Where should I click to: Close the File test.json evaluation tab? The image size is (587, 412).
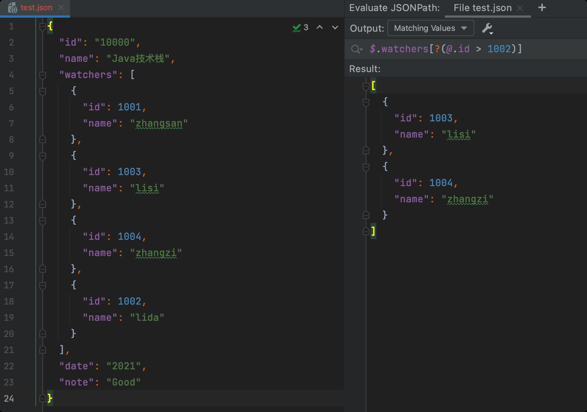pyautogui.click(x=520, y=8)
